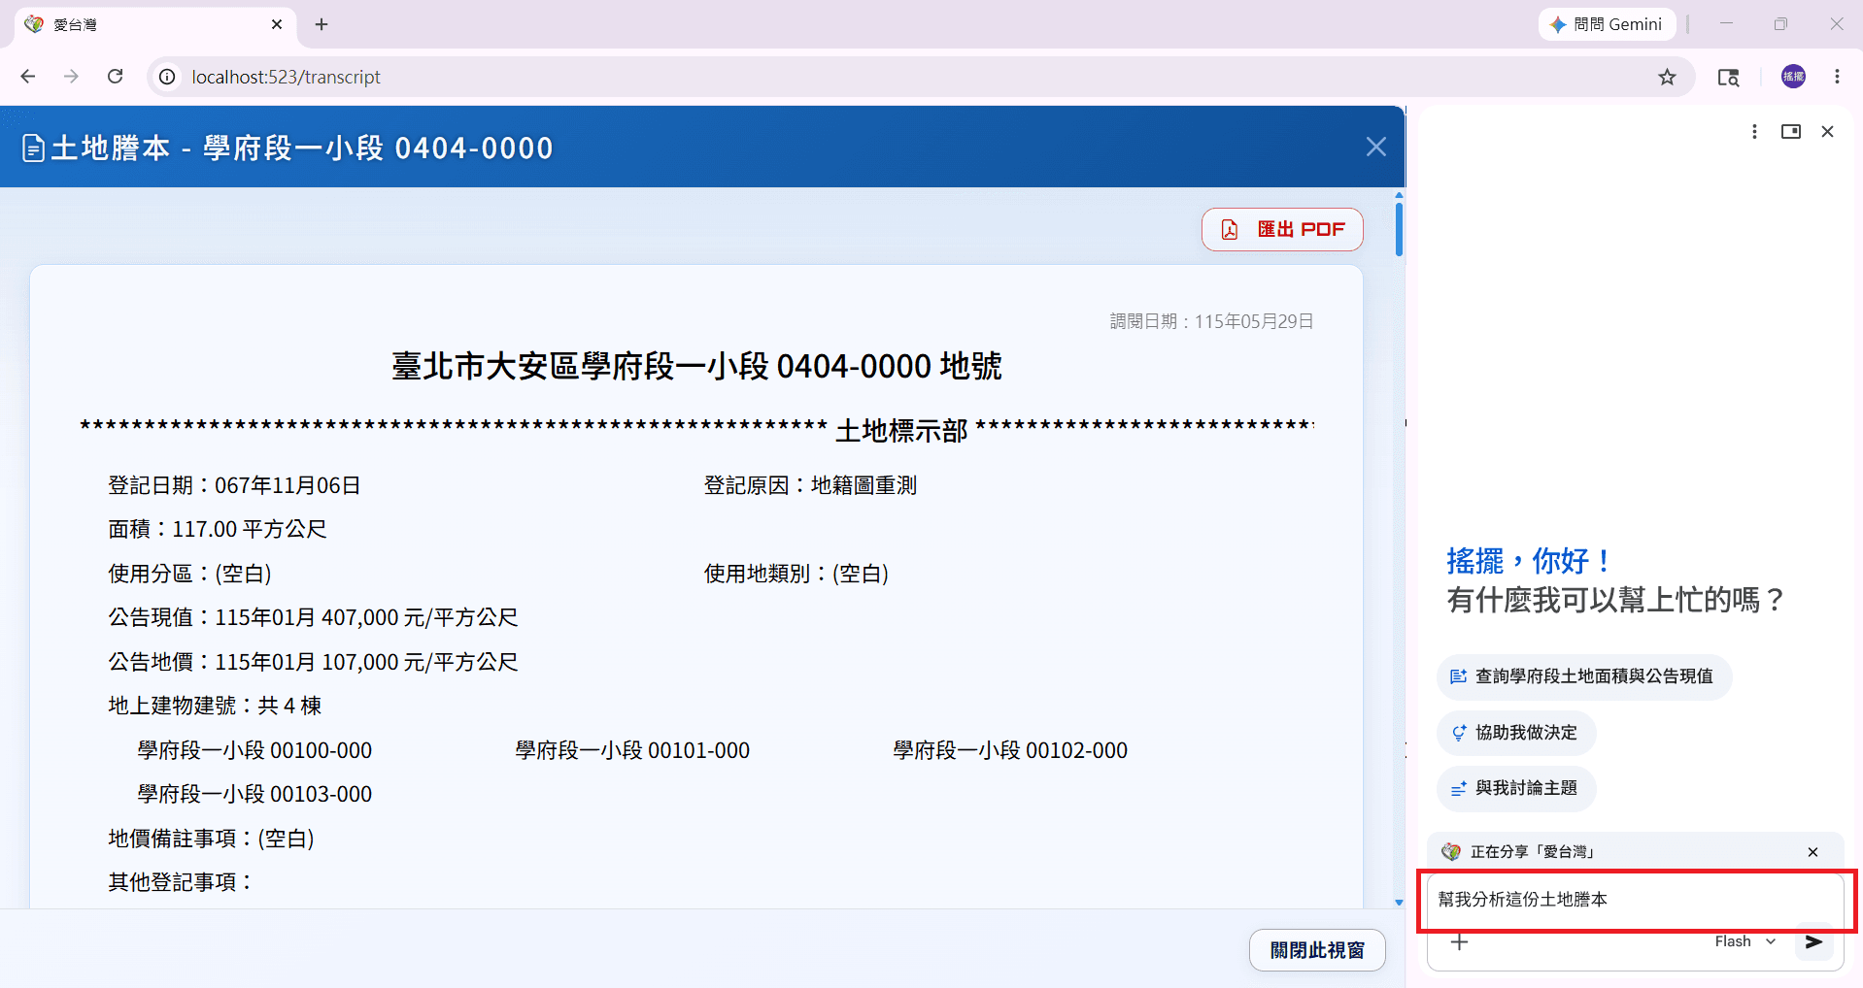Click the 地上建物建號:共 4 棟 text
Image resolution: width=1863 pixels, height=988 pixels.
(x=215, y=706)
